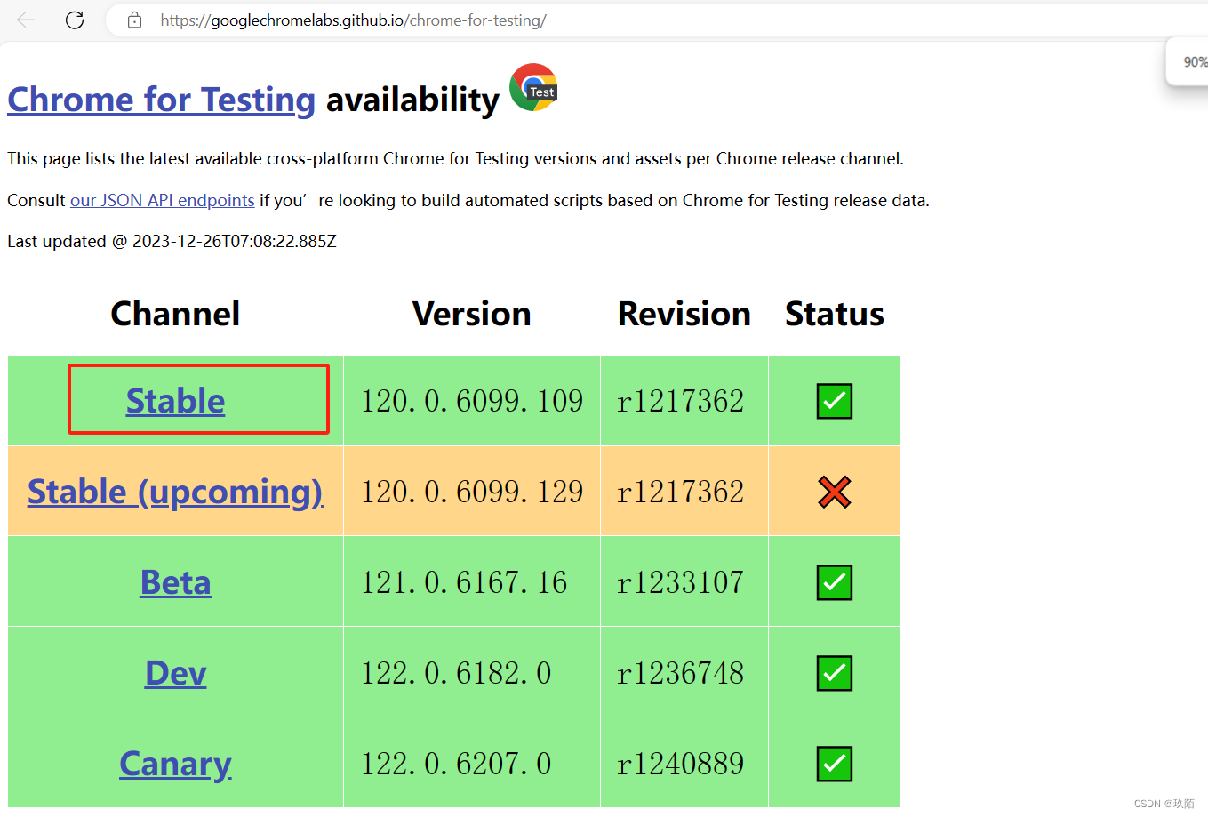Click version 120.0.6099.129
Image resolution: width=1208 pixels, height=817 pixels.
point(472,492)
